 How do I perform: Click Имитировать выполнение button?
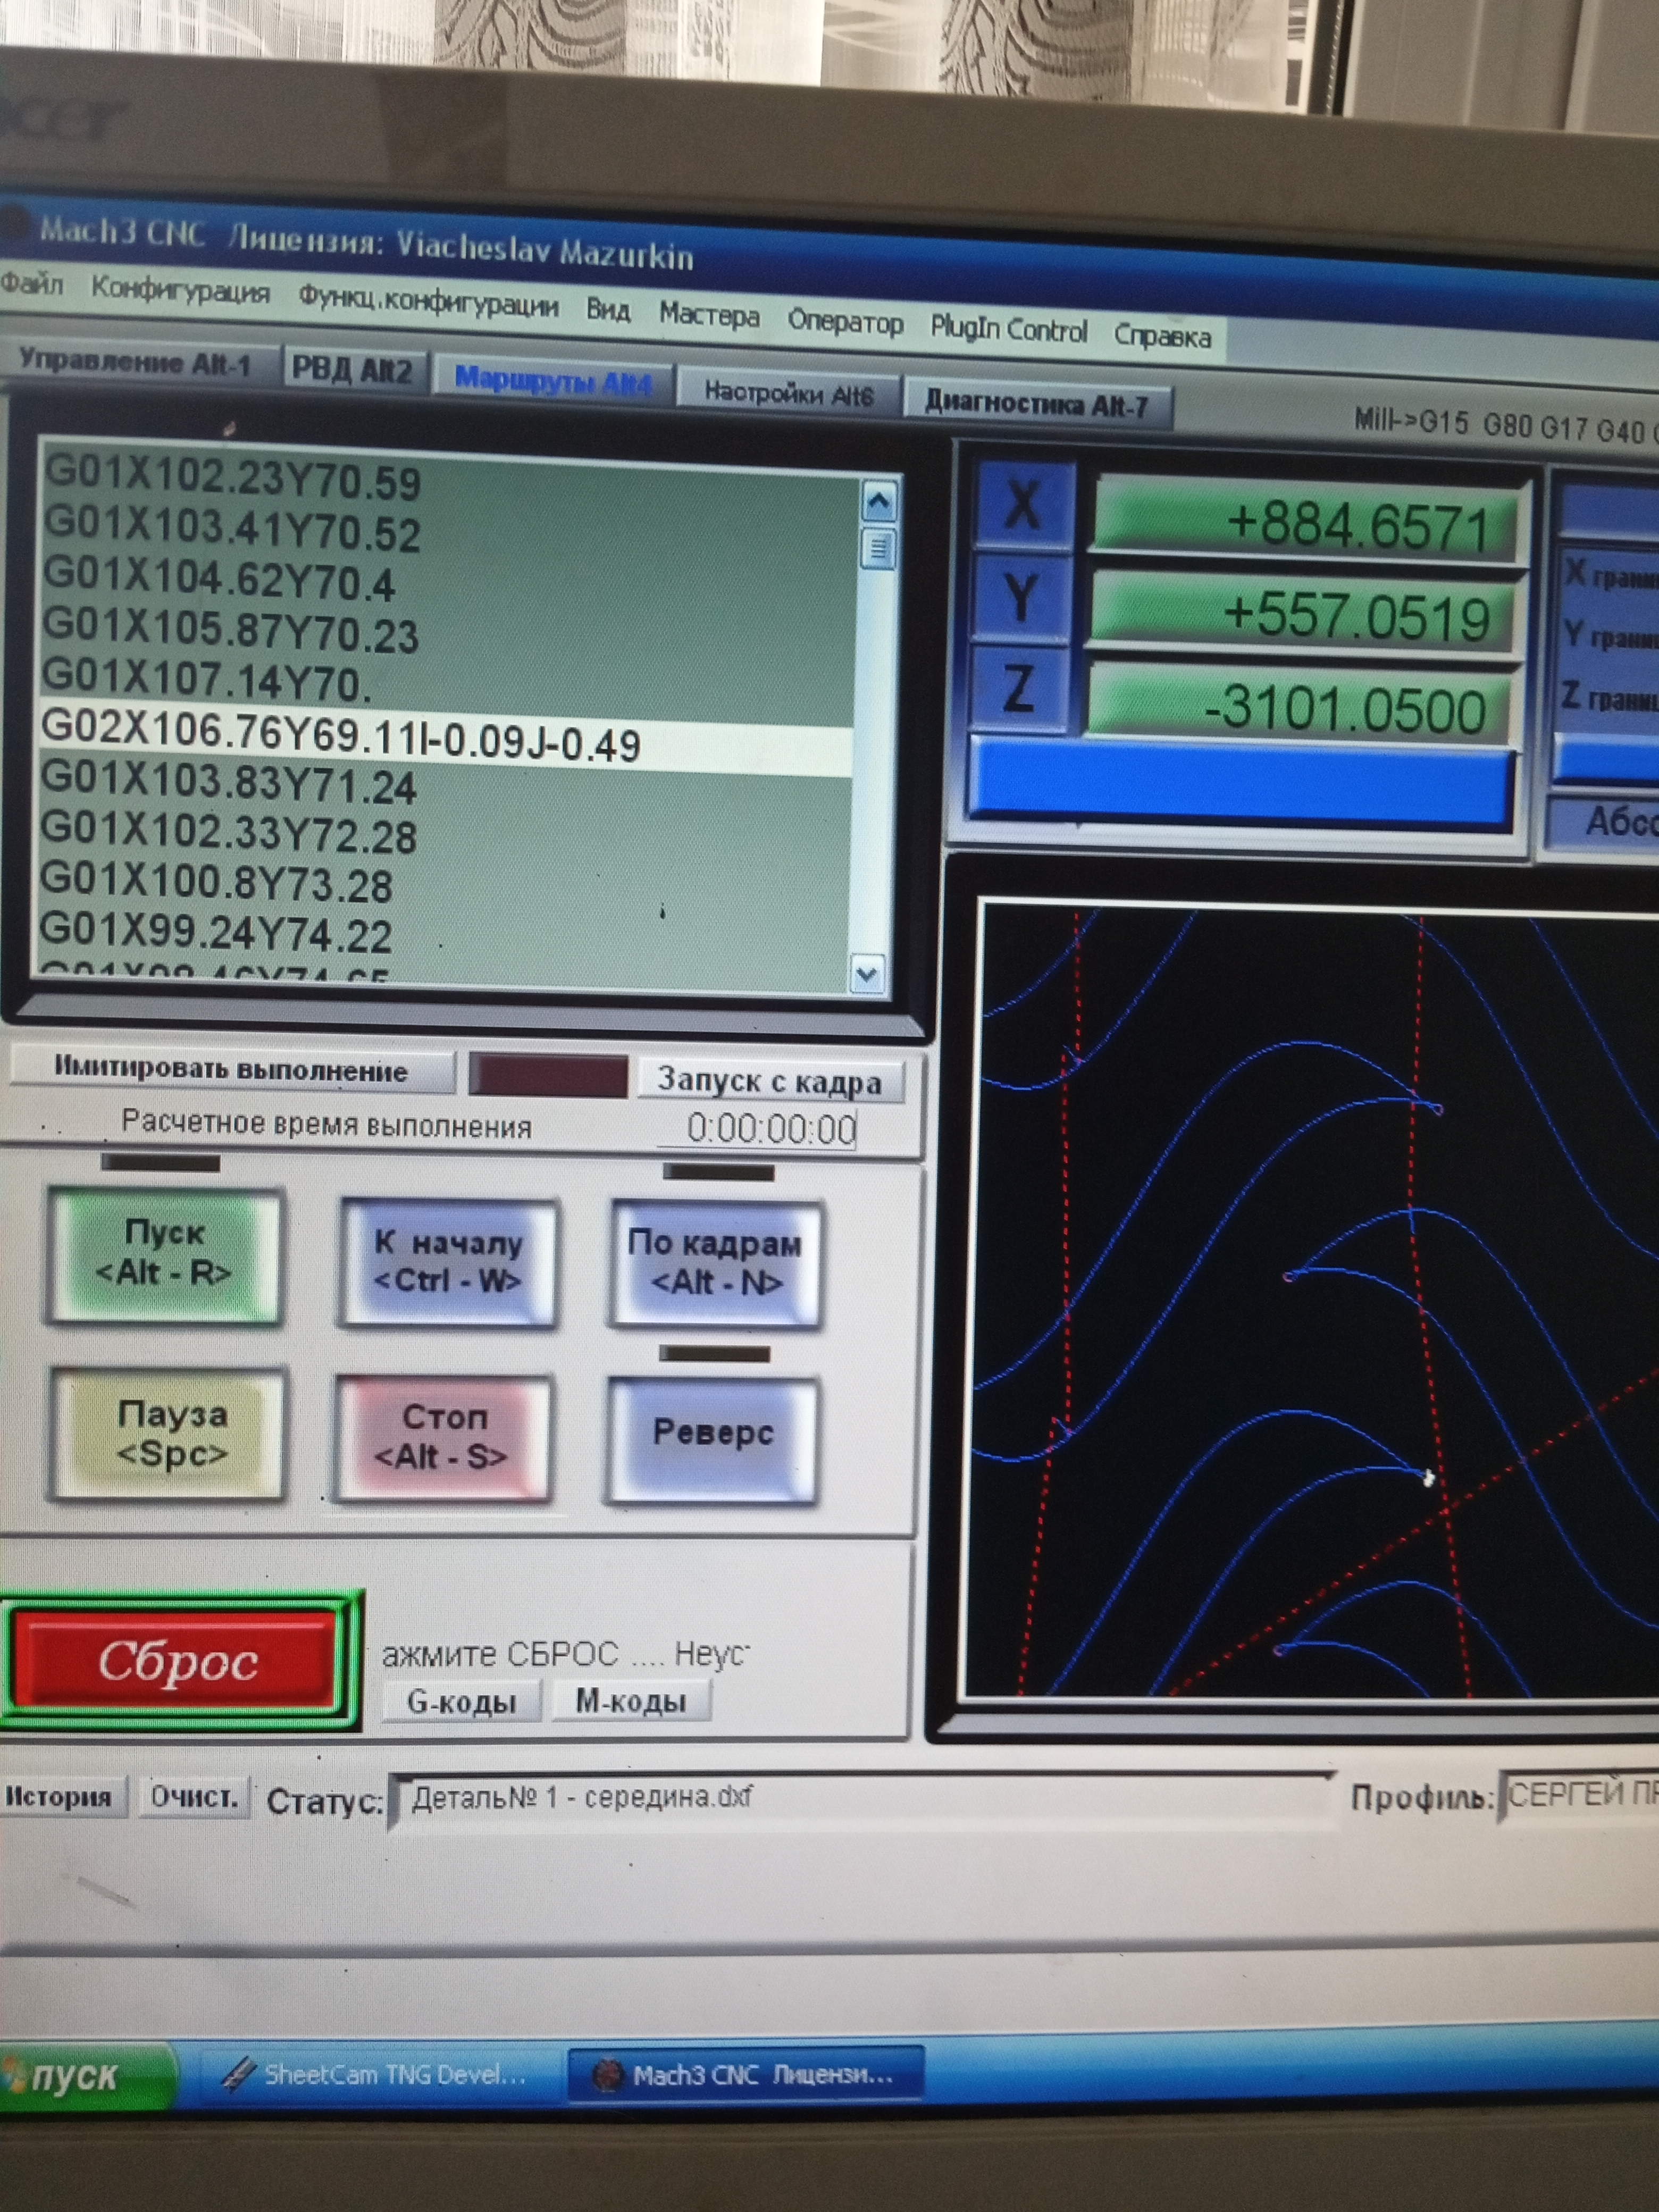(231, 1070)
